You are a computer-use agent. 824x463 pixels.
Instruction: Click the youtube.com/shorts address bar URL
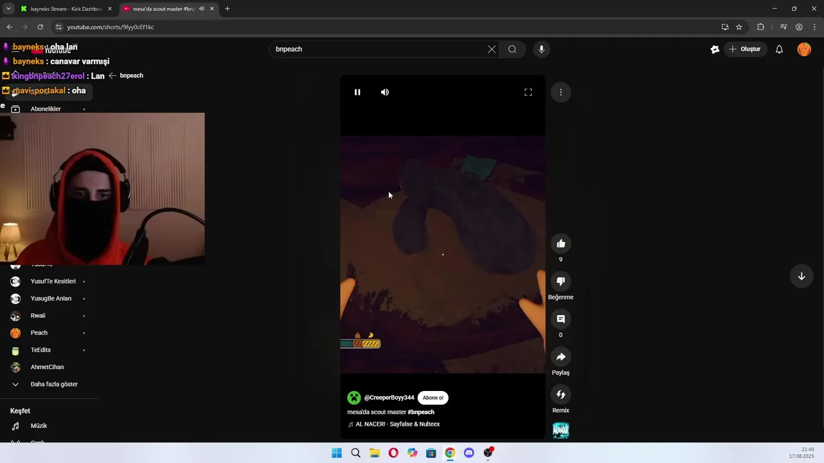point(111,27)
